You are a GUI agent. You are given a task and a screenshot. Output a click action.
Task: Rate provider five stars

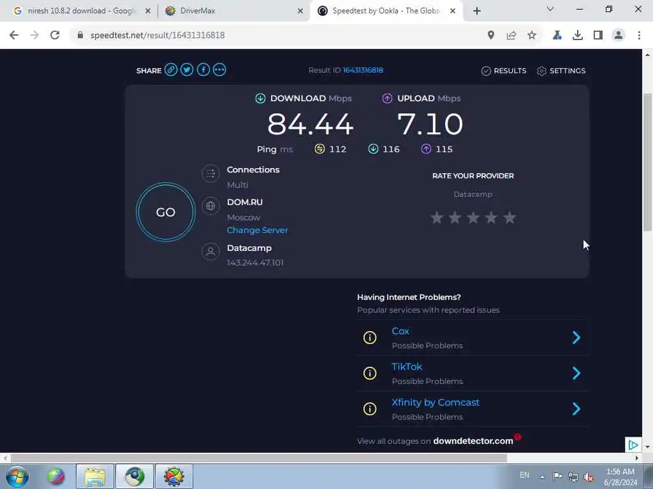(510, 218)
